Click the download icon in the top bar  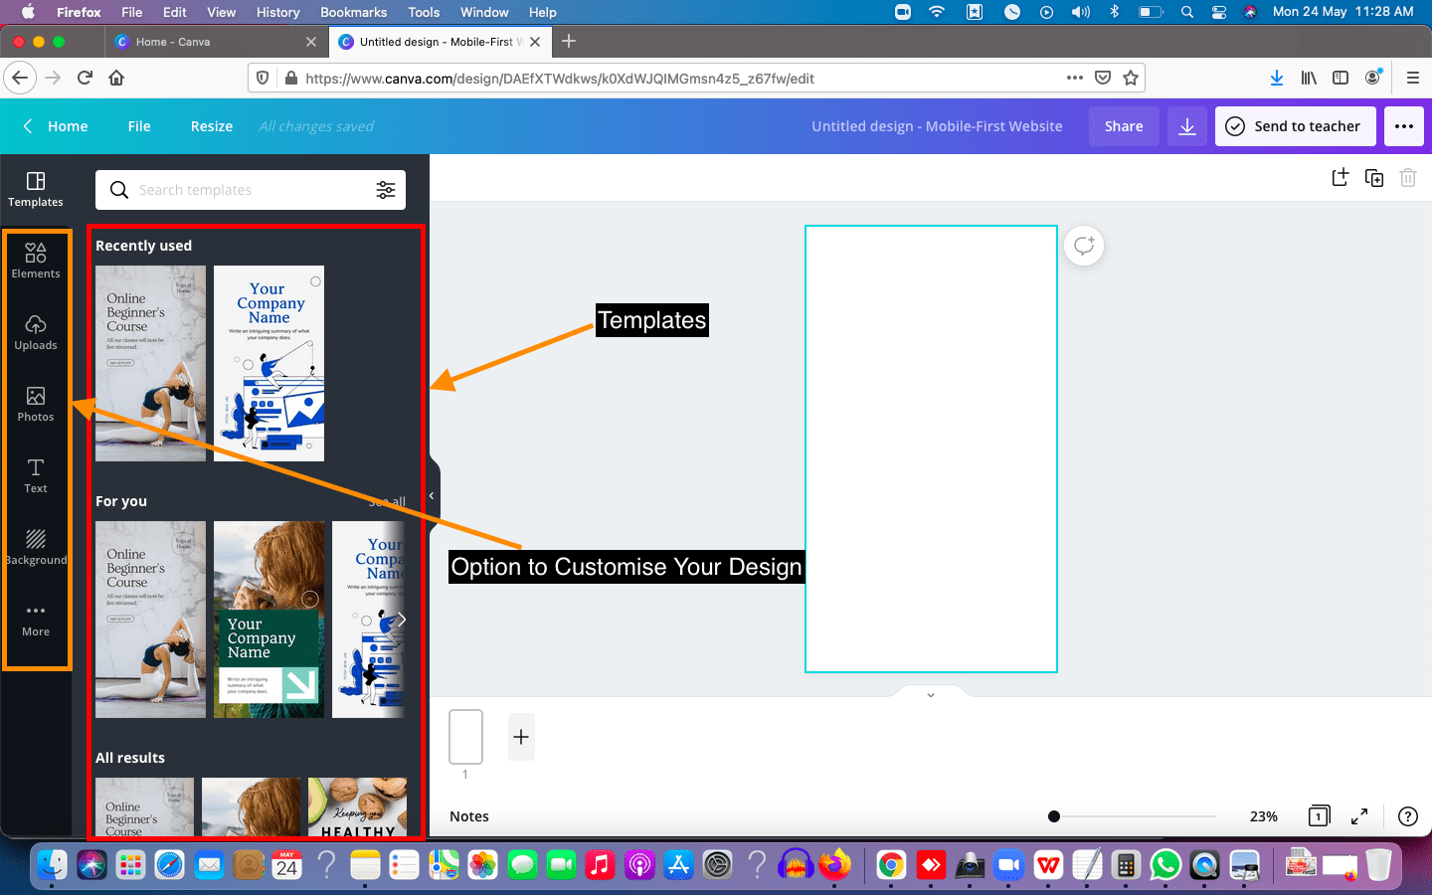1186,126
